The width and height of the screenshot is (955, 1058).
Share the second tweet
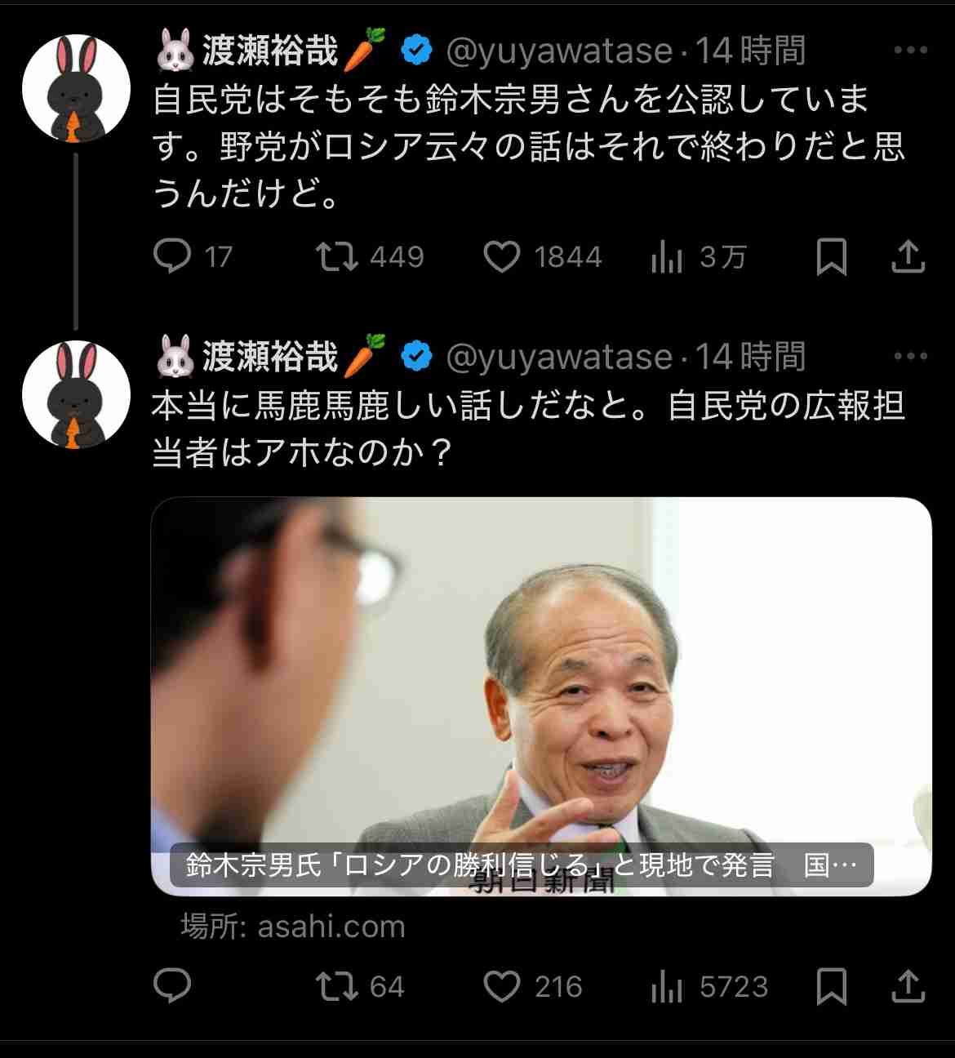tap(908, 985)
